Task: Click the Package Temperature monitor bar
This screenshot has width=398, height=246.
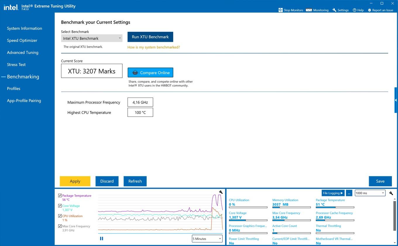Action: coord(335,207)
